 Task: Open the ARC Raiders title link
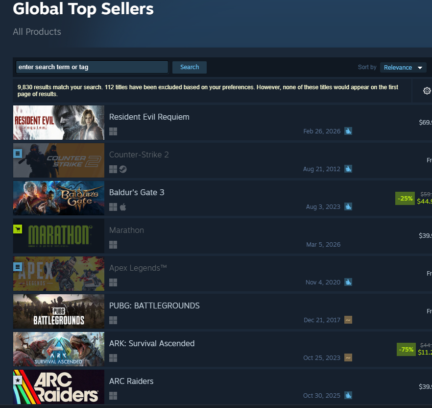[x=131, y=381]
